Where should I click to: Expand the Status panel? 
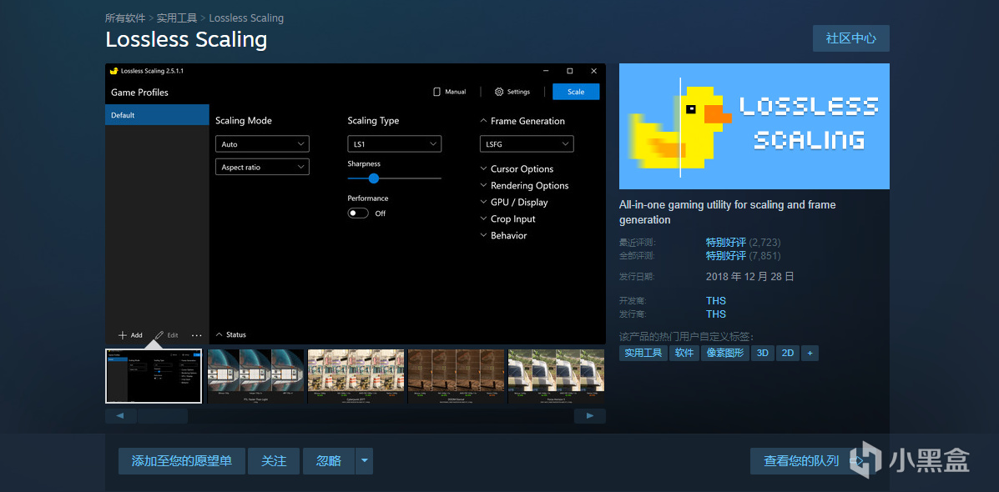pos(230,334)
